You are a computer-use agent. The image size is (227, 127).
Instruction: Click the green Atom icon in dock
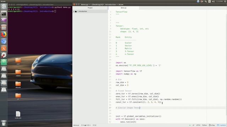(x=4, y=62)
